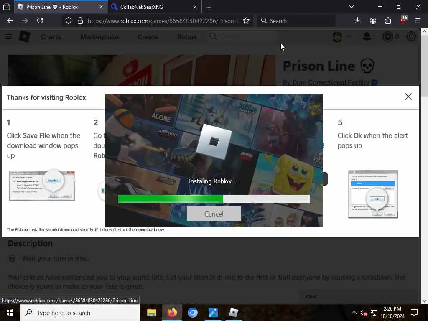Open the clock showing 2:26 PM

point(392,313)
